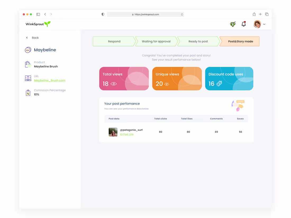Click the @patagonia_surf username

[131, 130]
